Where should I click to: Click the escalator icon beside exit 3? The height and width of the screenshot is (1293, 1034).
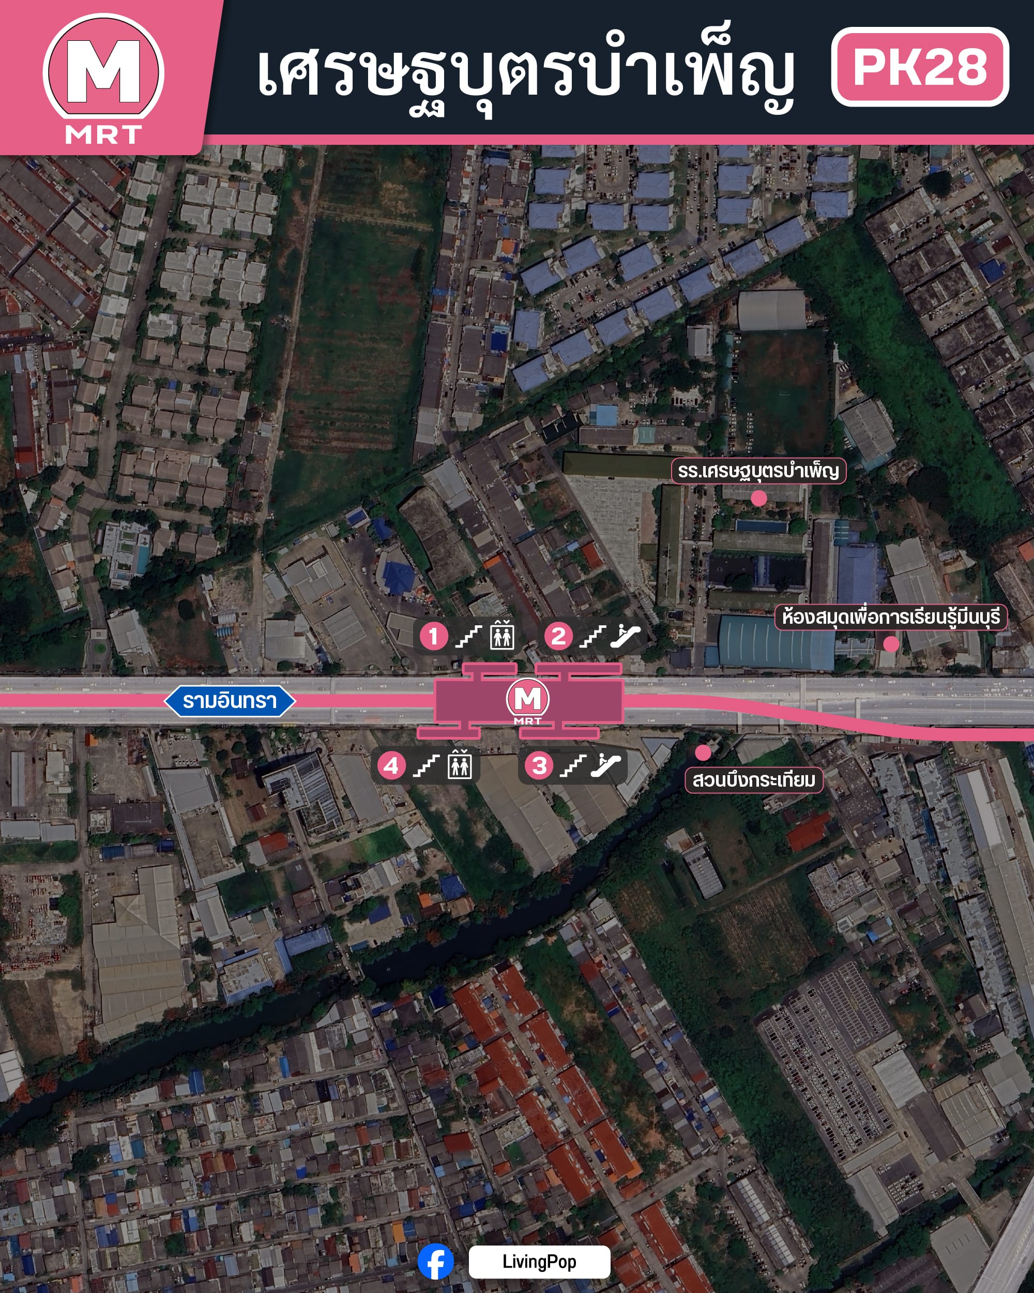pyautogui.click(x=605, y=765)
